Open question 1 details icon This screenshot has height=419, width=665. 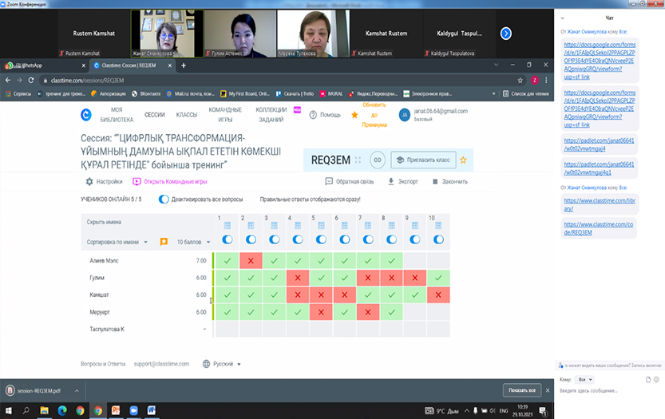(227, 226)
